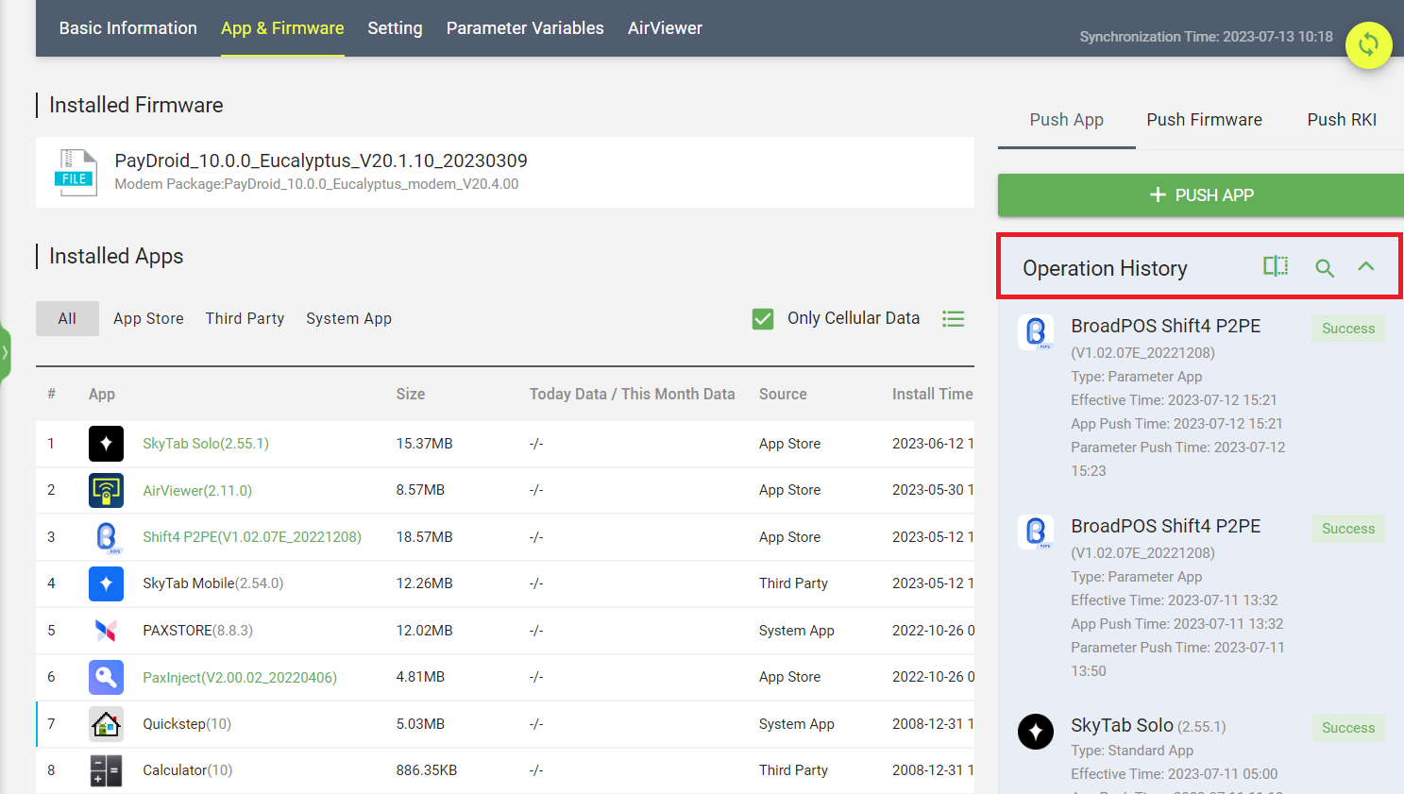Click the compare icon in Operation History
Screen dimensions: 1404x794
tap(1275, 267)
